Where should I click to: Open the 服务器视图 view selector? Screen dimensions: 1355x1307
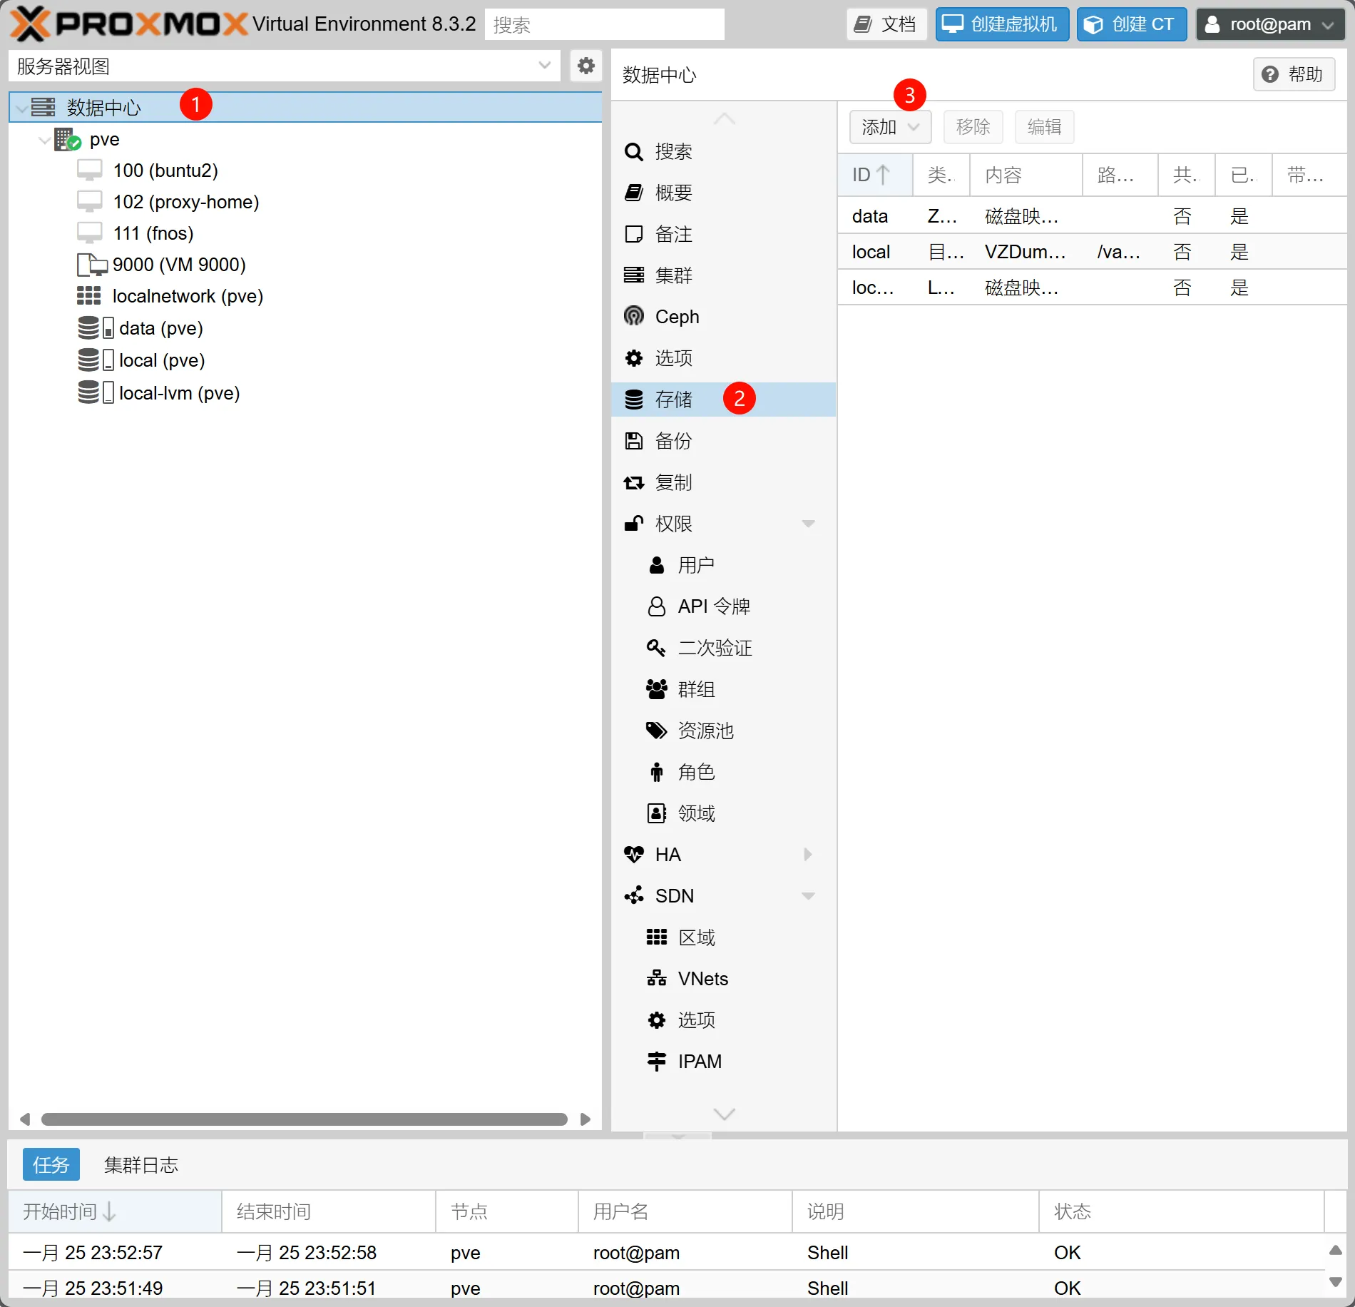point(284,66)
